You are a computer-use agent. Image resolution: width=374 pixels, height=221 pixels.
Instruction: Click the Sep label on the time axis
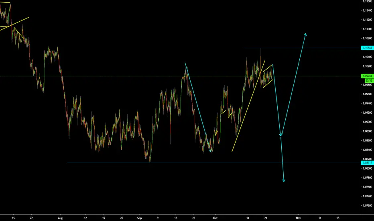click(140, 218)
